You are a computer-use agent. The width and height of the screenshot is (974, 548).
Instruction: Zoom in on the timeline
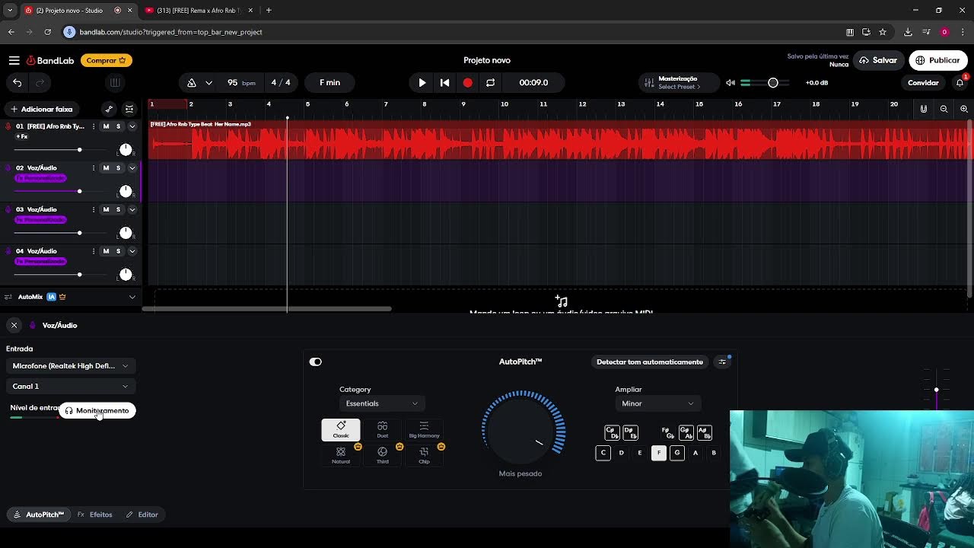pyautogui.click(x=964, y=109)
